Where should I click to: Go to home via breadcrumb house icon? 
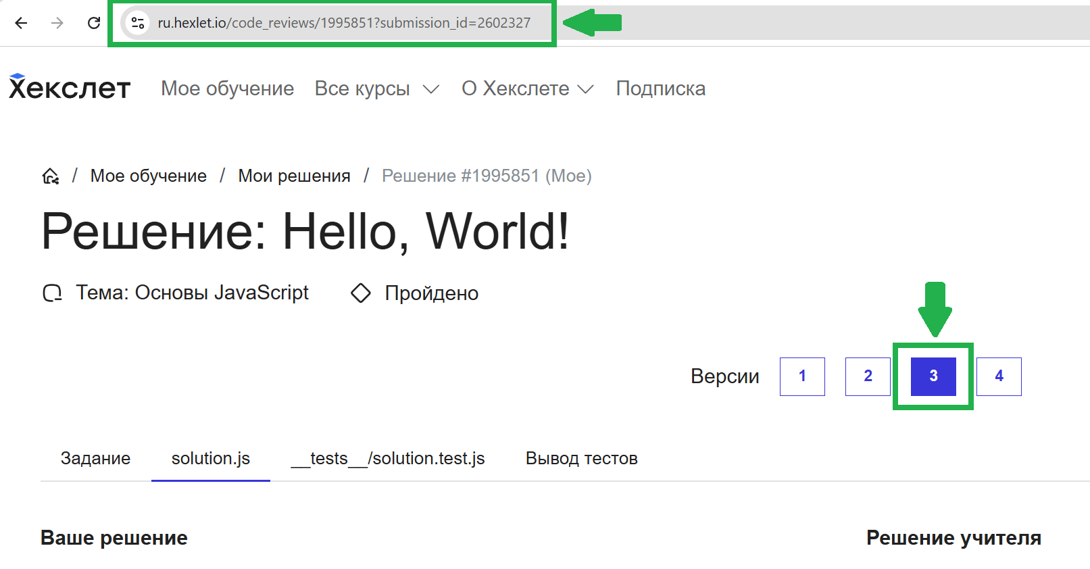coord(51,176)
